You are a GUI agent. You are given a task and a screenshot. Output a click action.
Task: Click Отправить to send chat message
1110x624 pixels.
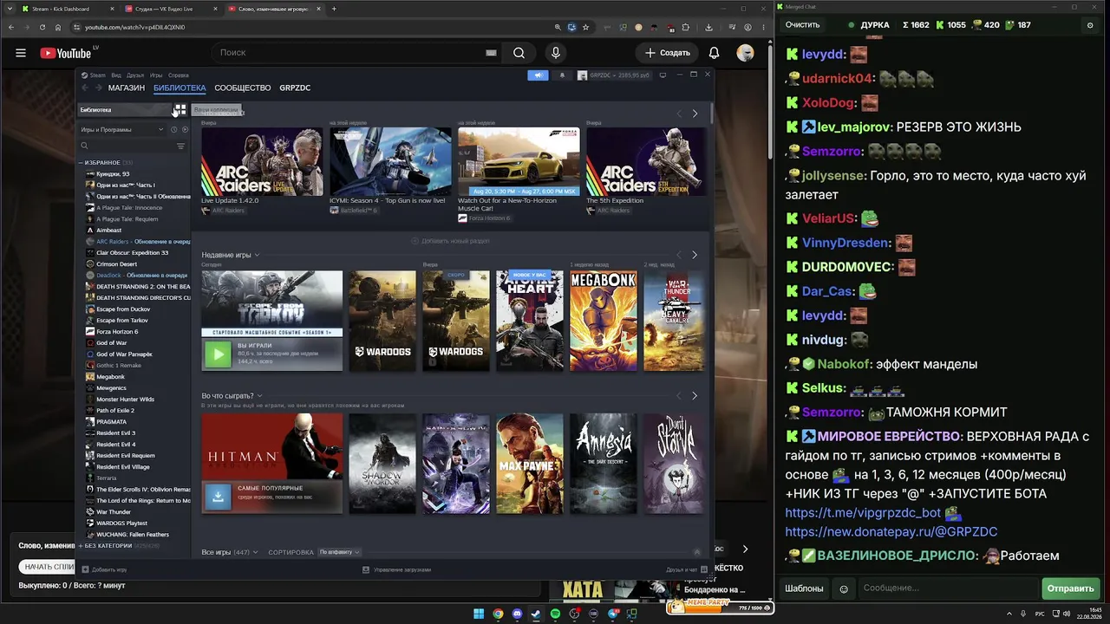pos(1070,588)
